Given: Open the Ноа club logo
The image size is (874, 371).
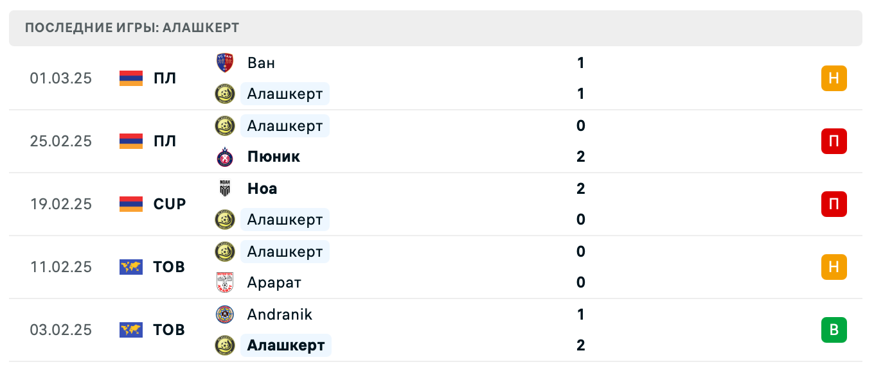Looking at the screenshot, I should click(x=224, y=189).
